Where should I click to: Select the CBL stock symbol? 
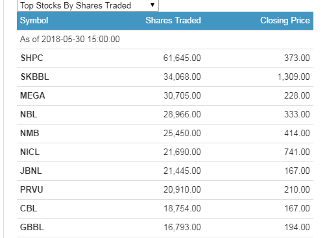(29, 208)
